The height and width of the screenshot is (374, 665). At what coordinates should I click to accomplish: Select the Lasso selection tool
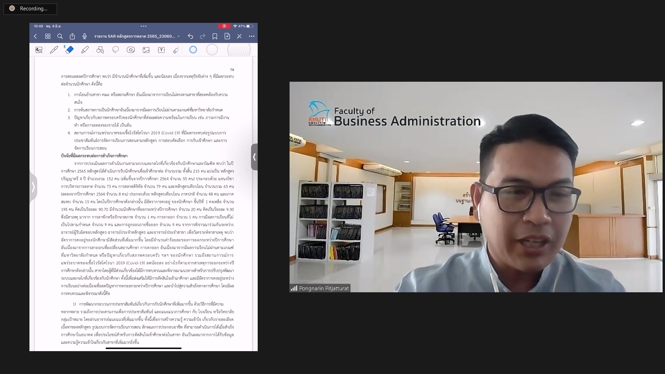point(116,50)
